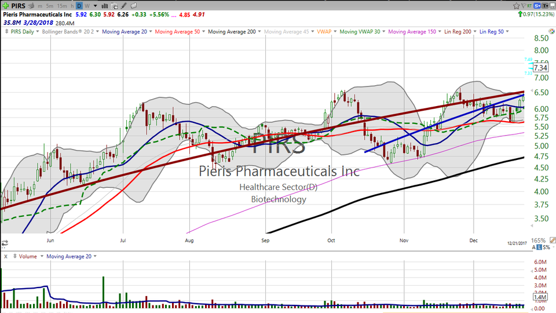Image resolution: width=556 pixels, height=313 pixels.
Task: Click the PIRS ticker symbol field
Action: pyautogui.click(x=18, y=6)
